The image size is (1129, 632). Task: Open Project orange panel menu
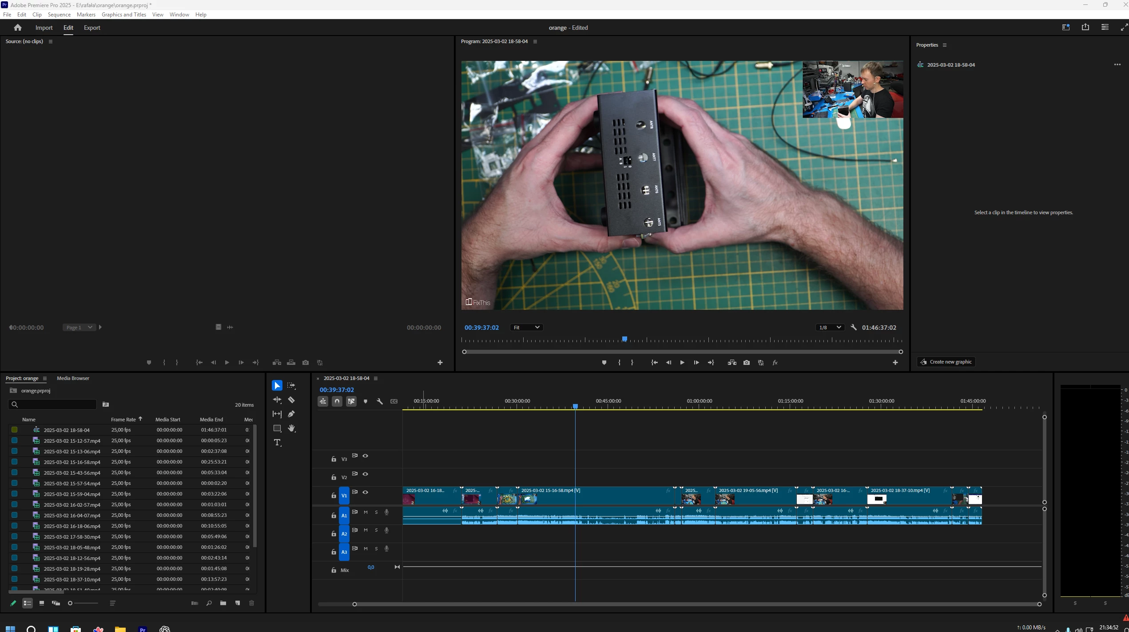tap(44, 379)
